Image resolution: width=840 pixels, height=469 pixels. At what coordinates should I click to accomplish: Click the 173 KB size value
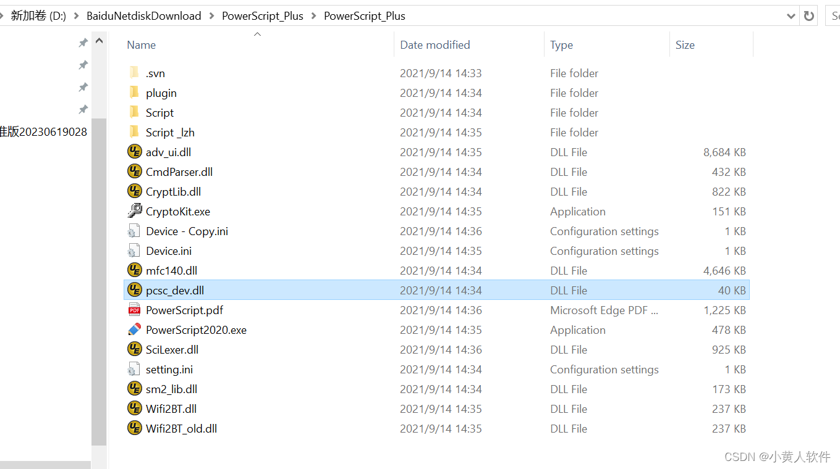coord(729,389)
